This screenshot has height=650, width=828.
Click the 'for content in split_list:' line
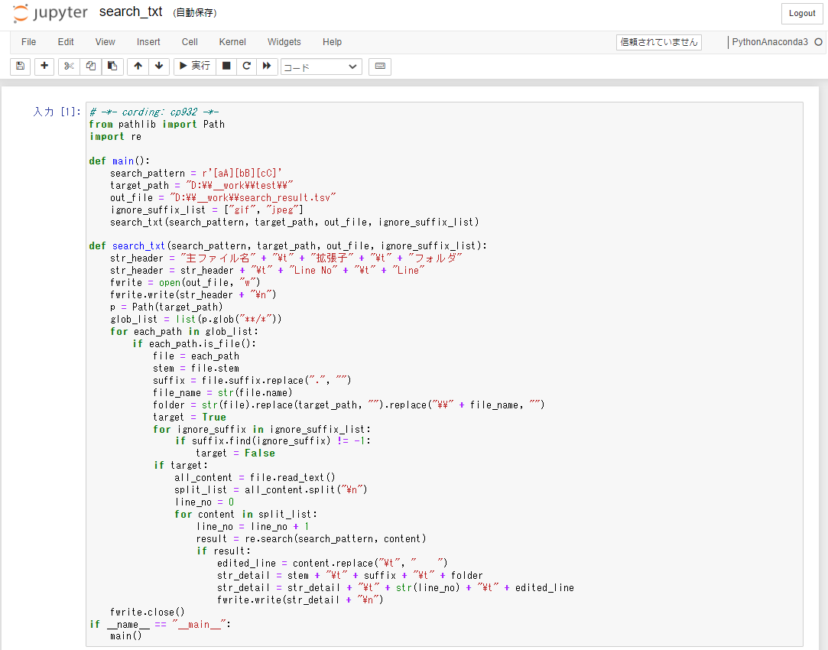pos(245,515)
